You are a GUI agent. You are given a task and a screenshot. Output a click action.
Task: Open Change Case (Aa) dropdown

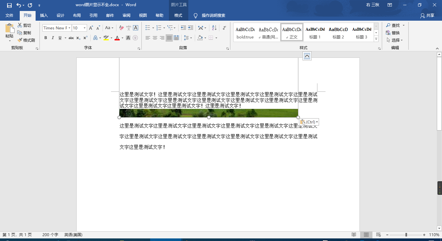tap(109, 28)
